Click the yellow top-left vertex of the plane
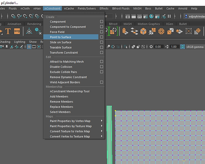Image resolution: width=205 pixels, height=164 pixels. (115, 111)
